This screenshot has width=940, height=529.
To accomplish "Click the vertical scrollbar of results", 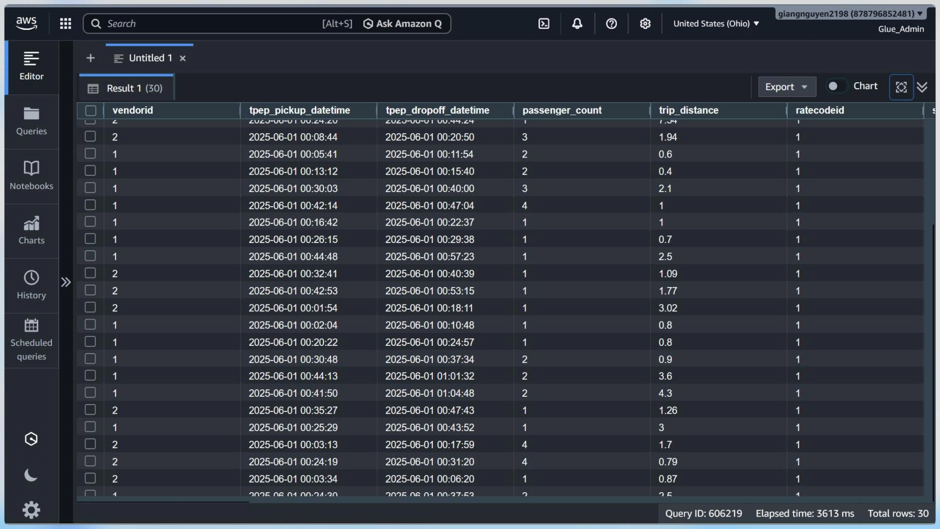I will pyautogui.click(x=933, y=363).
